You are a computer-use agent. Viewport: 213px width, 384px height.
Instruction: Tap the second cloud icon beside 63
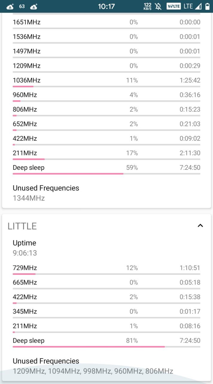coord(34,6)
